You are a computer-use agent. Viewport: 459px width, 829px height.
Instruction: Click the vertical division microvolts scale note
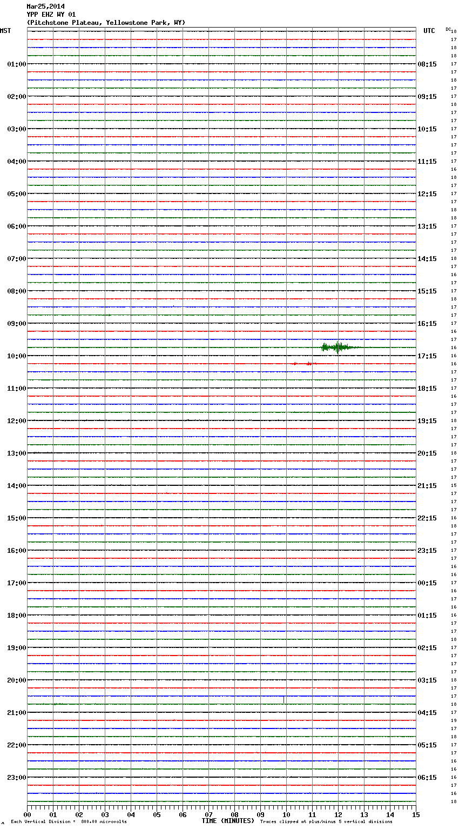click(69, 821)
